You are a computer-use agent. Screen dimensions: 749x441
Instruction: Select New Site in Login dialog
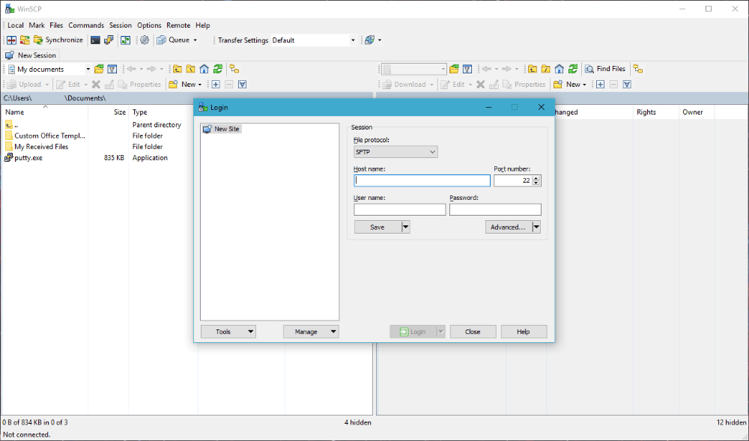point(222,129)
